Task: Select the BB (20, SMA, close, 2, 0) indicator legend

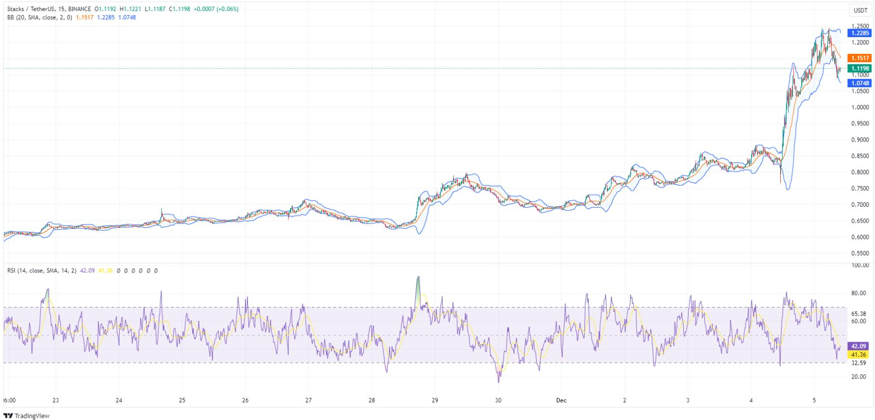Action: click(40, 18)
